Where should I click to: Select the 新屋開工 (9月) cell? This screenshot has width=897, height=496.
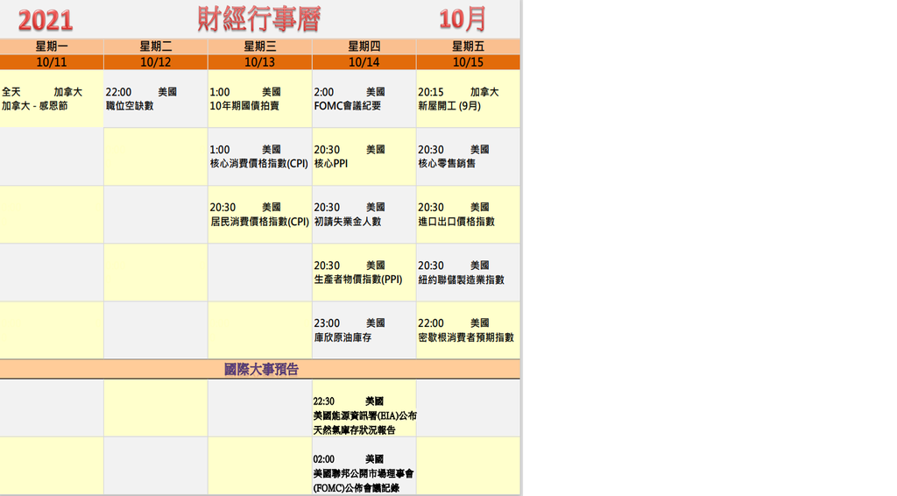(x=449, y=106)
